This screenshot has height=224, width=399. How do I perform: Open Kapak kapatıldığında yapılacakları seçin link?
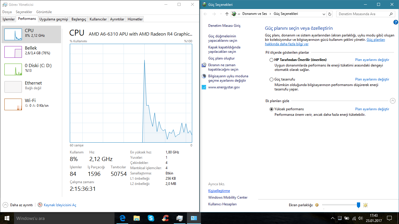click(224, 49)
